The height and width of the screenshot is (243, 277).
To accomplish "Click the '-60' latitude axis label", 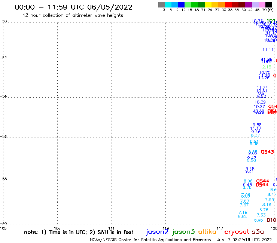I will pos(3,224).
